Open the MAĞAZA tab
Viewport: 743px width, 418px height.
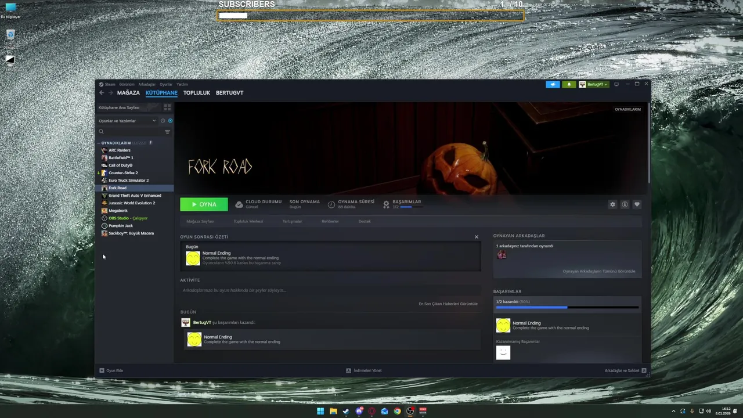point(128,93)
